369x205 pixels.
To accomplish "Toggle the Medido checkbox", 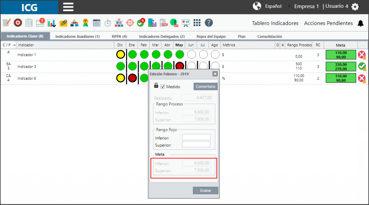I will [x=163, y=87].
